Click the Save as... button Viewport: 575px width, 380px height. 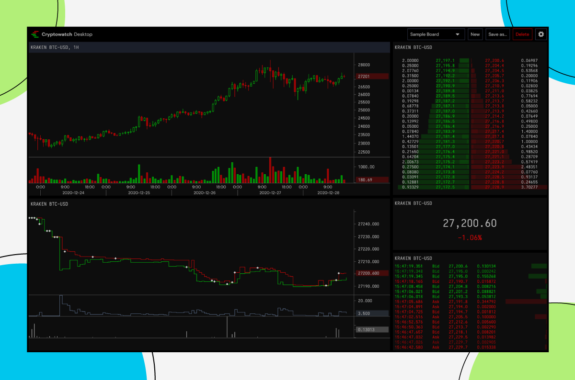click(498, 34)
